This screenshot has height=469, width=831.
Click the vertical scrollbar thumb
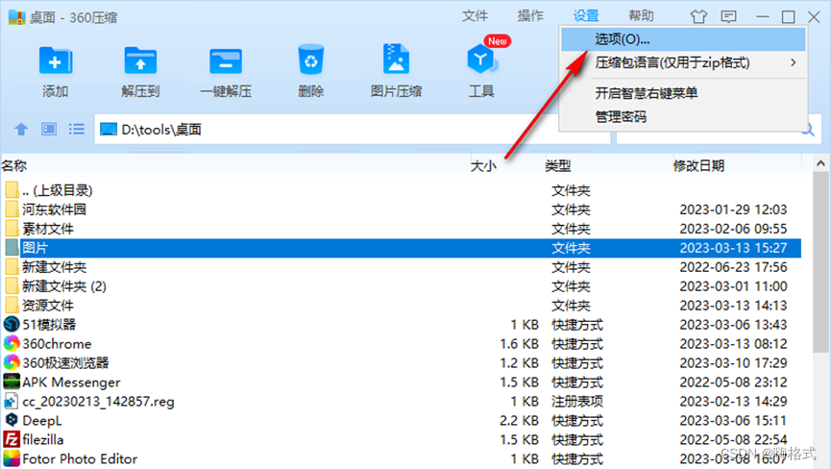(820, 261)
